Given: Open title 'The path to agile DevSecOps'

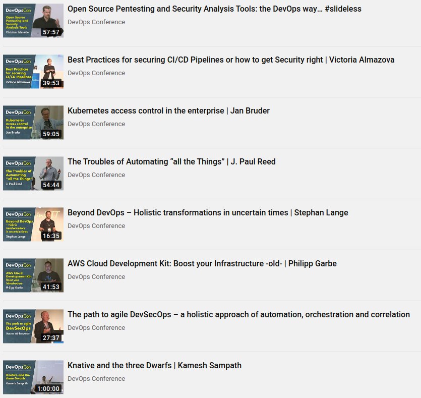Looking at the screenshot, I should (238, 315).
